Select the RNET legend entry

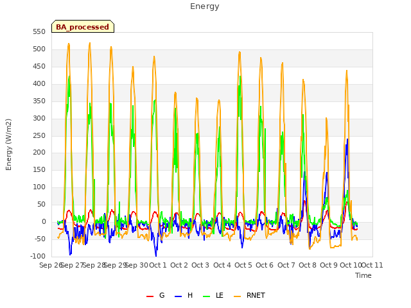click(249, 296)
